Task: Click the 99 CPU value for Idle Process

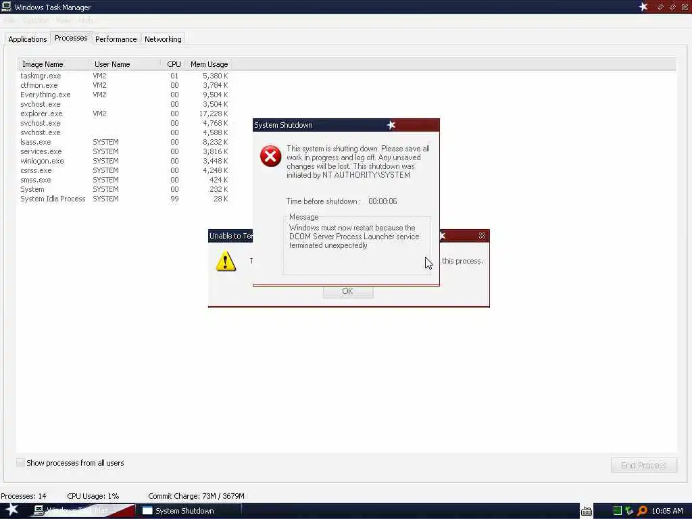Action: coord(175,199)
